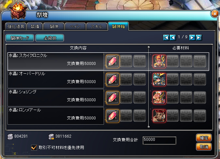The image size is (220, 159).
Task: Click the crystal icon in オーバードリル row
Action: (x=112, y=79)
